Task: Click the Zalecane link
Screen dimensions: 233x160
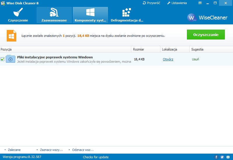Action: [x=14, y=150]
